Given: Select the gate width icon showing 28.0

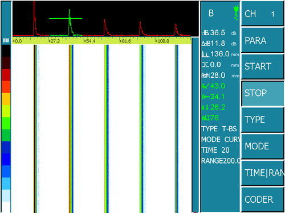Looking at the screenshot, I should (x=206, y=76).
